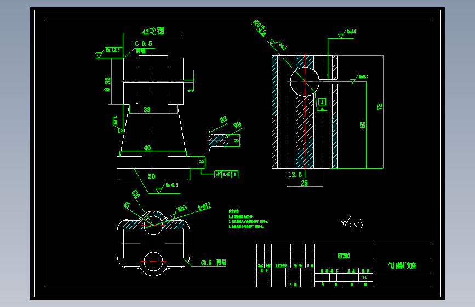Select the 1:1 scale cell
The image size is (475, 307).
pyautogui.click(x=365, y=278)
